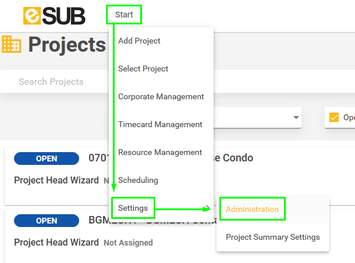Open the Start menu
The image size is (355, 263).
pos(124,15)
